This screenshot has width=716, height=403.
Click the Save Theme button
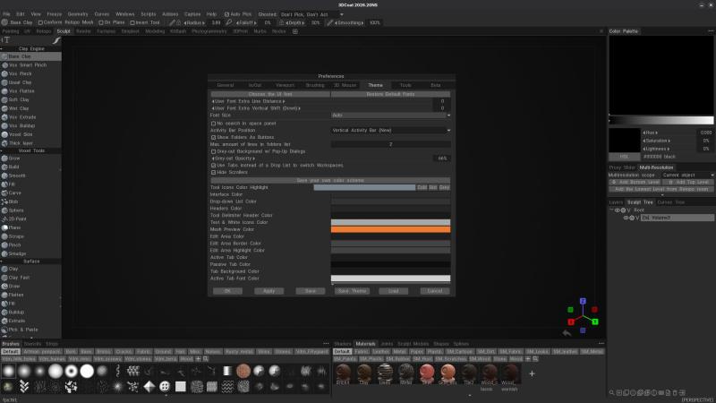pyautogui.click(x=352, y=291)
